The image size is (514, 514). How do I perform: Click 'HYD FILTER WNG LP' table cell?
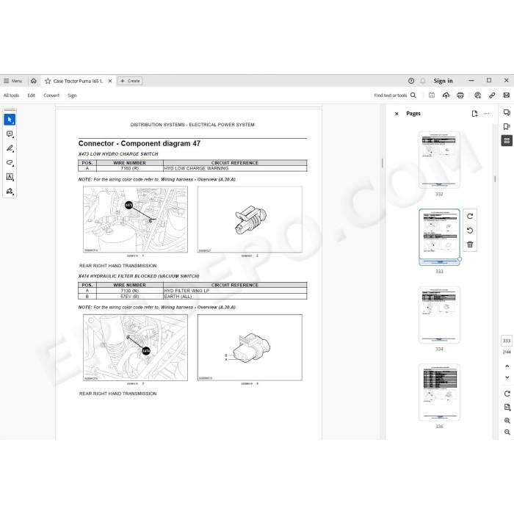pos(235,291)
